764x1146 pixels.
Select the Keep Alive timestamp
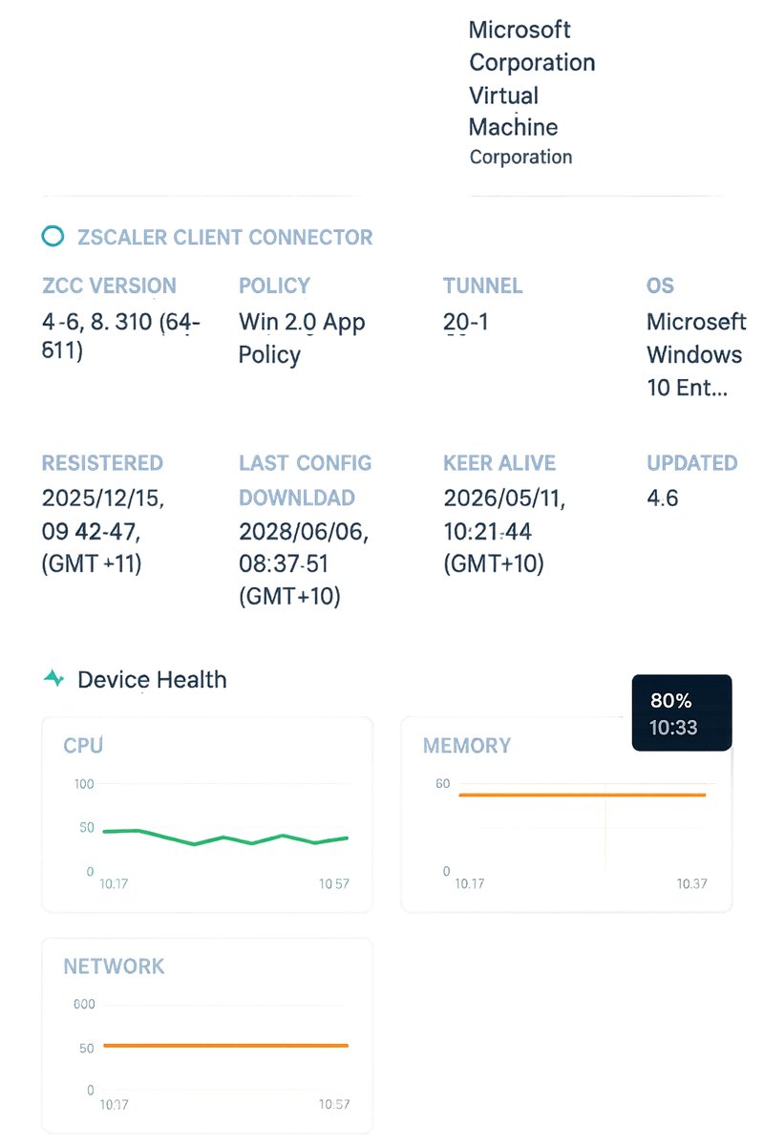tap(504, 531)
